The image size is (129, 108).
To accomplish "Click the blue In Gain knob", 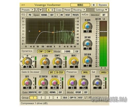I will pos(87,27).
